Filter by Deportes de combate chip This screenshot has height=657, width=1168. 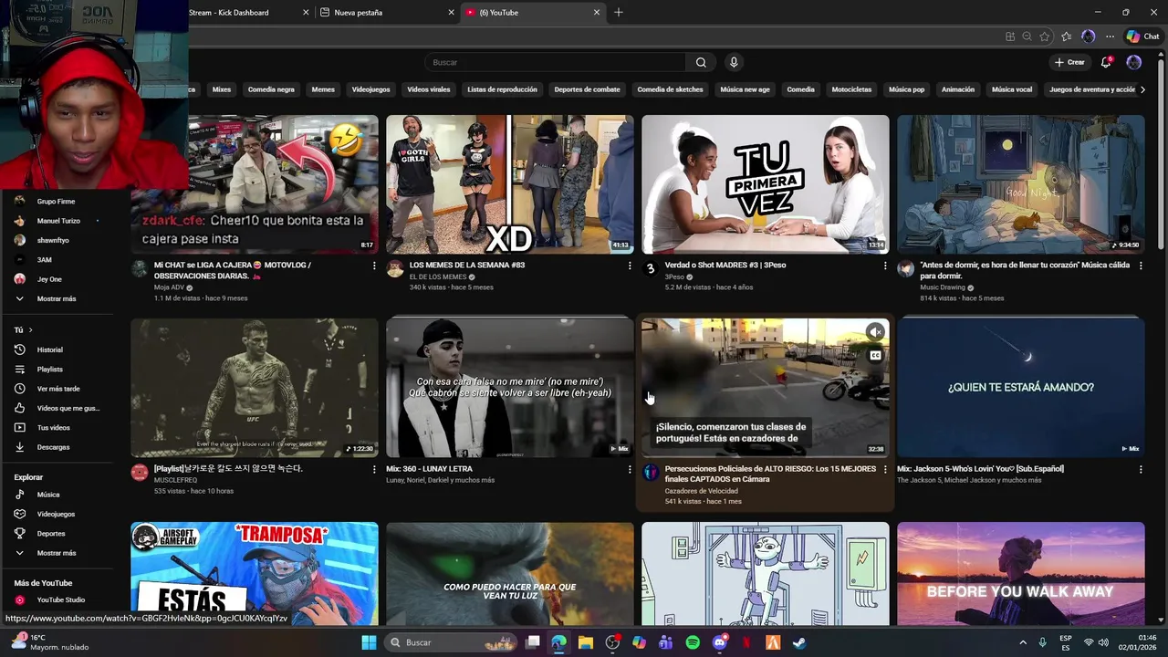[x=587, y=89]
